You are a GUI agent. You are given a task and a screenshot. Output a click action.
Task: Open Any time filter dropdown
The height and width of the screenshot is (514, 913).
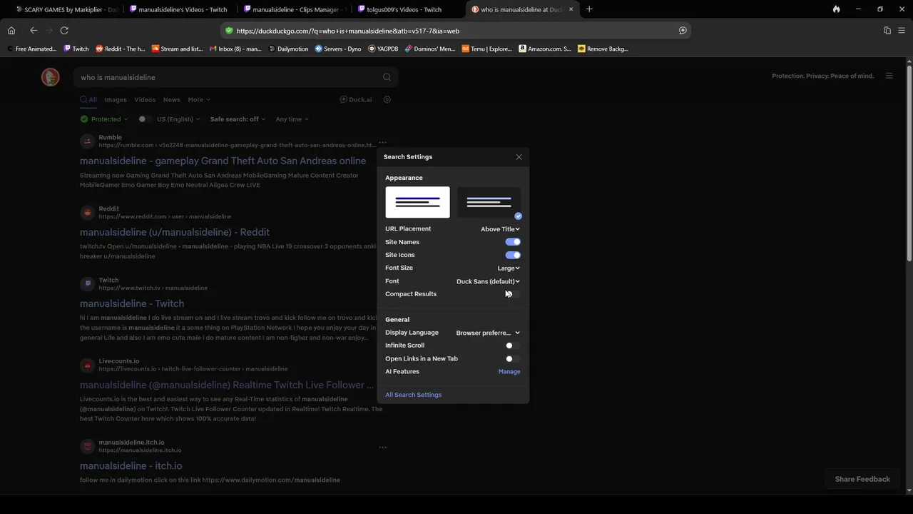292,119
